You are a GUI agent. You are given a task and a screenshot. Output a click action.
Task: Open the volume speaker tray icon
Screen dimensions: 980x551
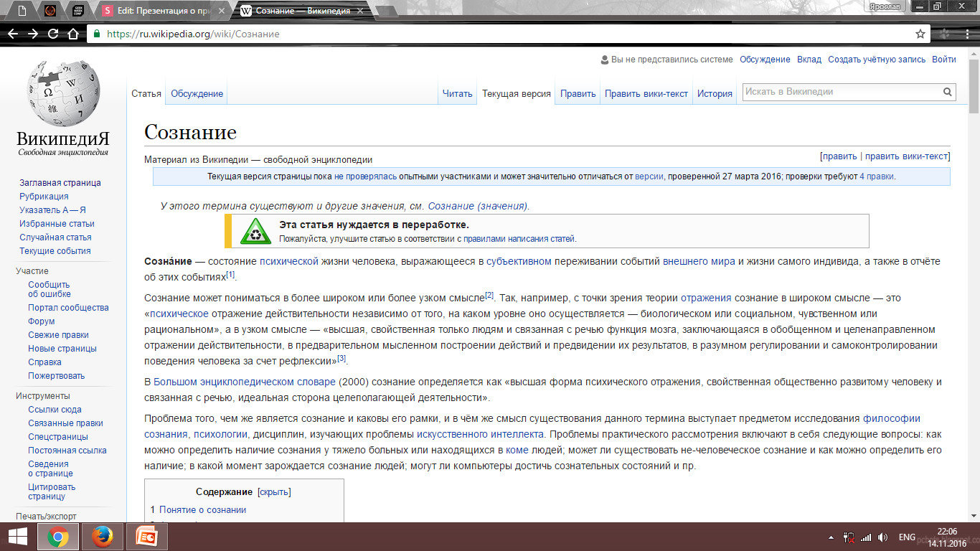click(x=883, y=537)
